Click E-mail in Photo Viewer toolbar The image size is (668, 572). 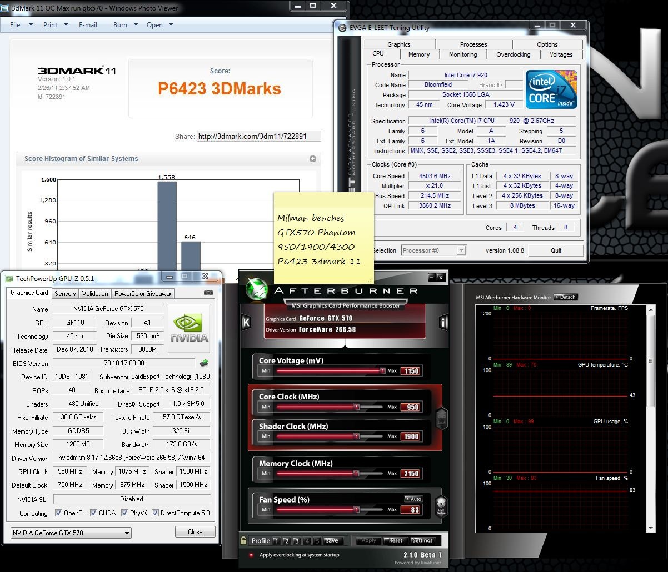(x=88, y=25)
